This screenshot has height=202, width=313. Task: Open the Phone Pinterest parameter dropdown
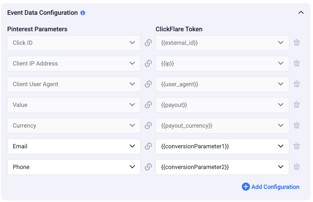pyautogui.click(x=74, y=167)
